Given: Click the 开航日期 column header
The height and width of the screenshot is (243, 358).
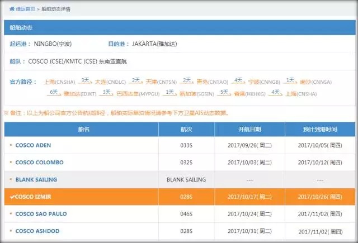Looking at the screenshot, I should coord(250,129).
